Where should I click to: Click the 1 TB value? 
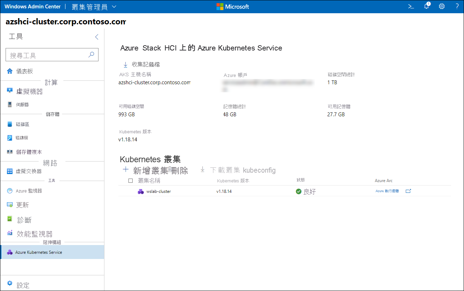(x=332, y=82)
